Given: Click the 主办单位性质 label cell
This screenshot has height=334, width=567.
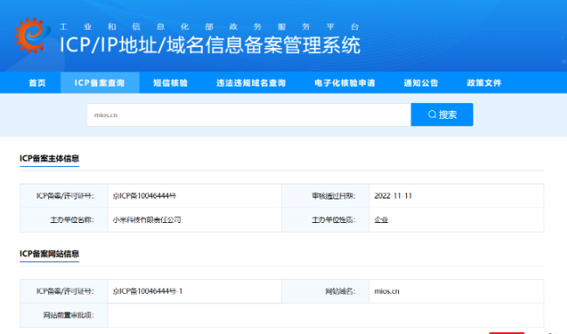Looking at the screenshot, I should pos(325,219).
